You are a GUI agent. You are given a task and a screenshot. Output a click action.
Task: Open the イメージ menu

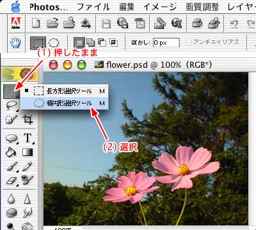click(160, 7)
